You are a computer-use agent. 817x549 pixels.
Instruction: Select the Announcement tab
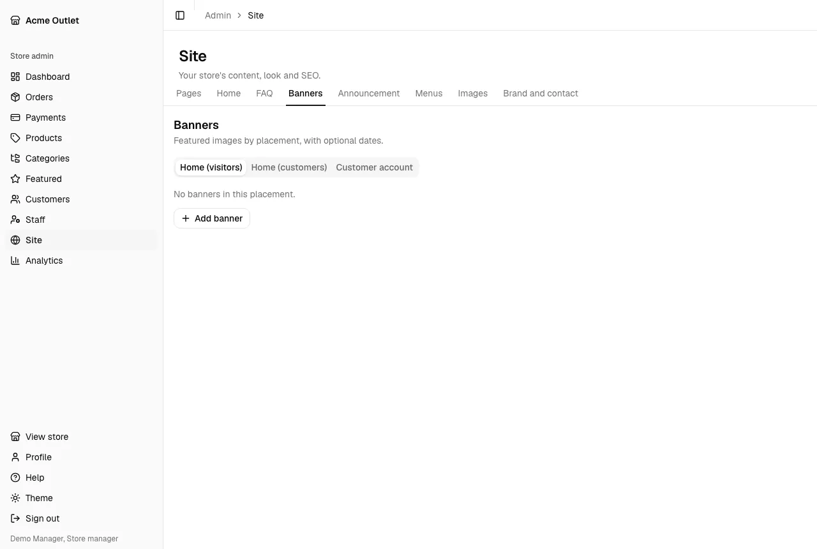369,93
